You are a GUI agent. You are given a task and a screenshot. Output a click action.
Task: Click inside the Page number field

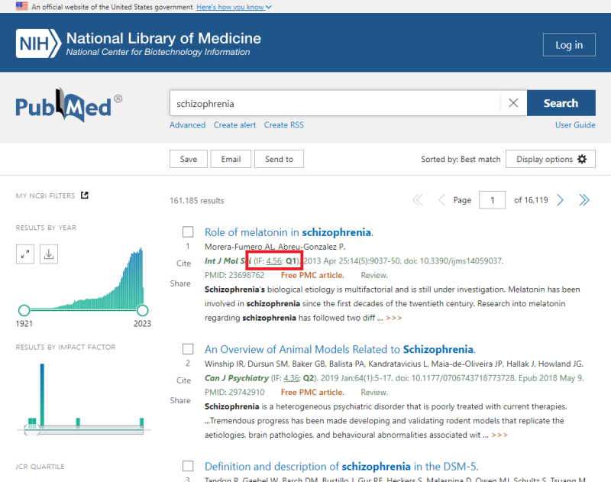coord(492,199)
